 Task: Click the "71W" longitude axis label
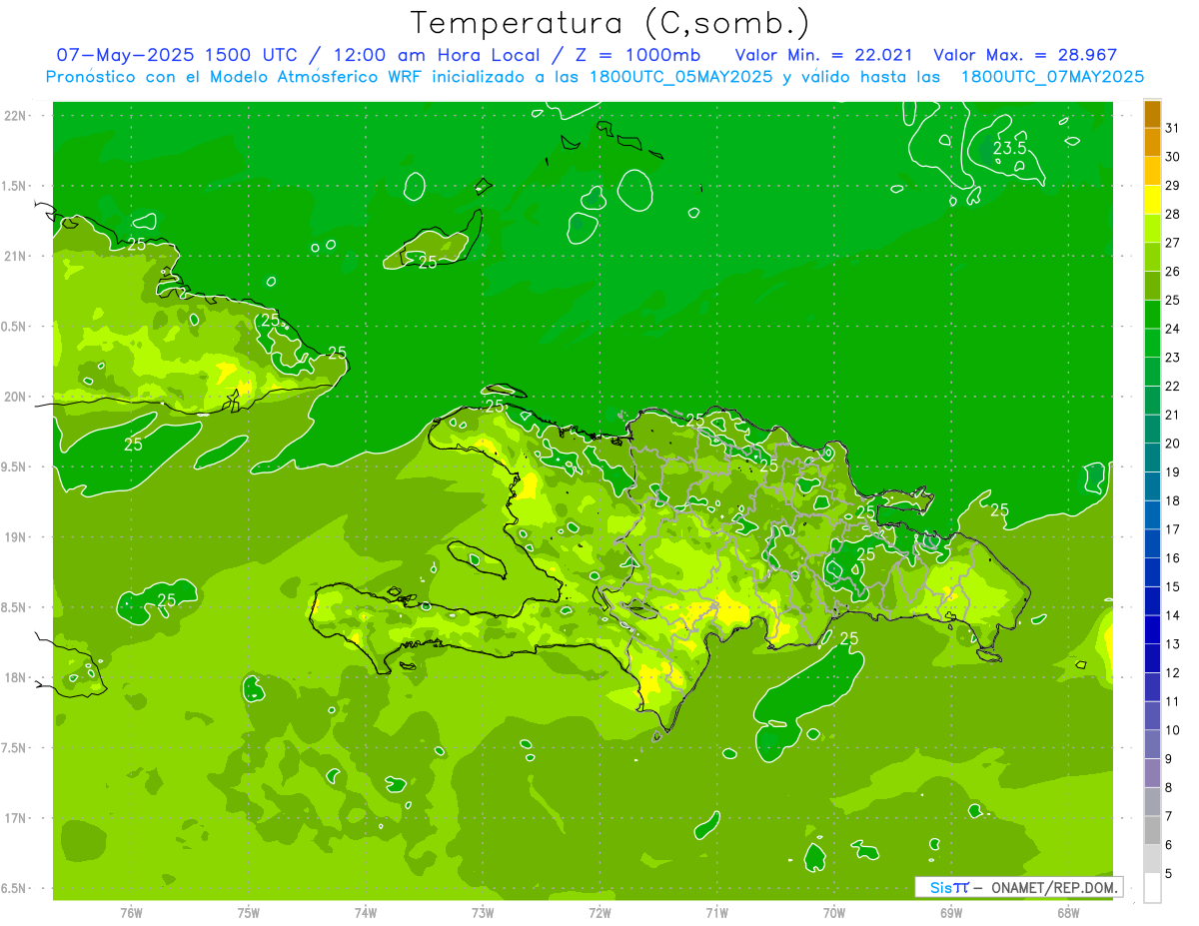[x=716, y=913]
